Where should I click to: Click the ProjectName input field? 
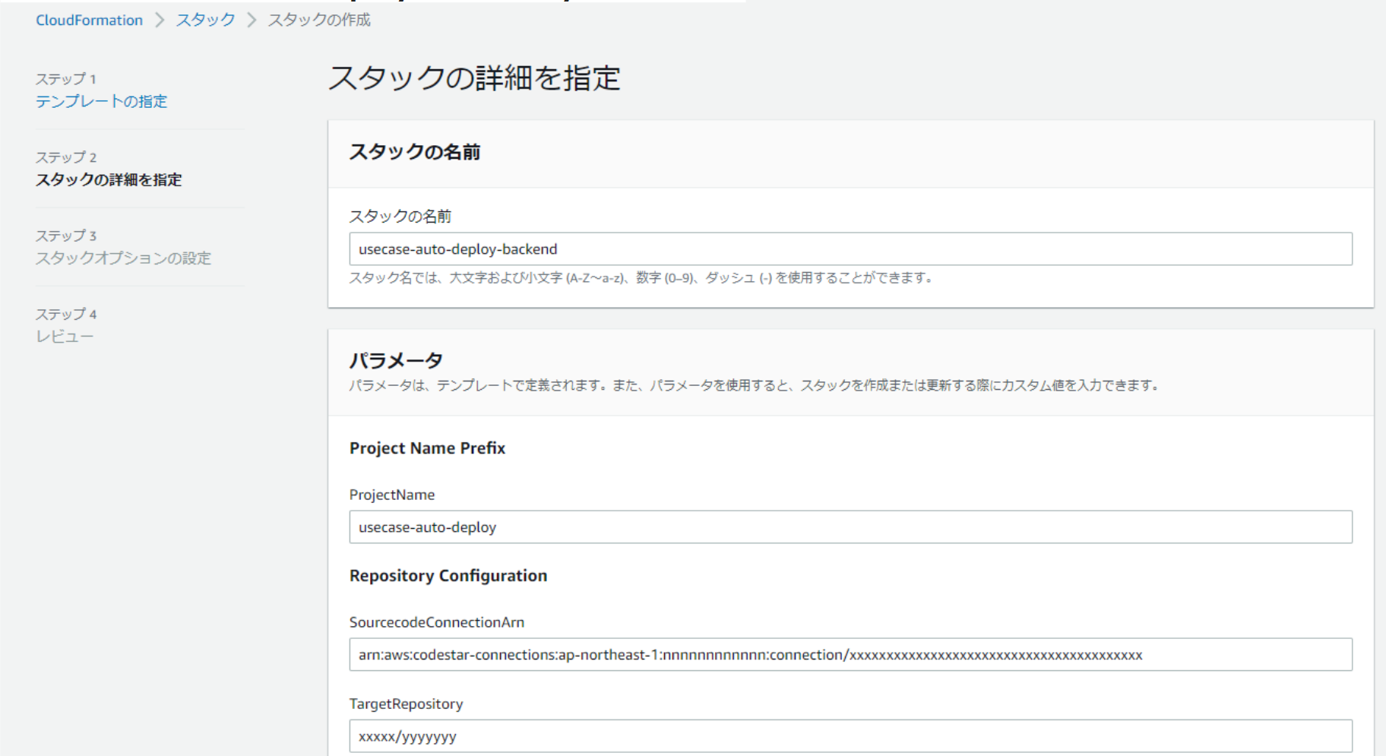coord(850,527)
